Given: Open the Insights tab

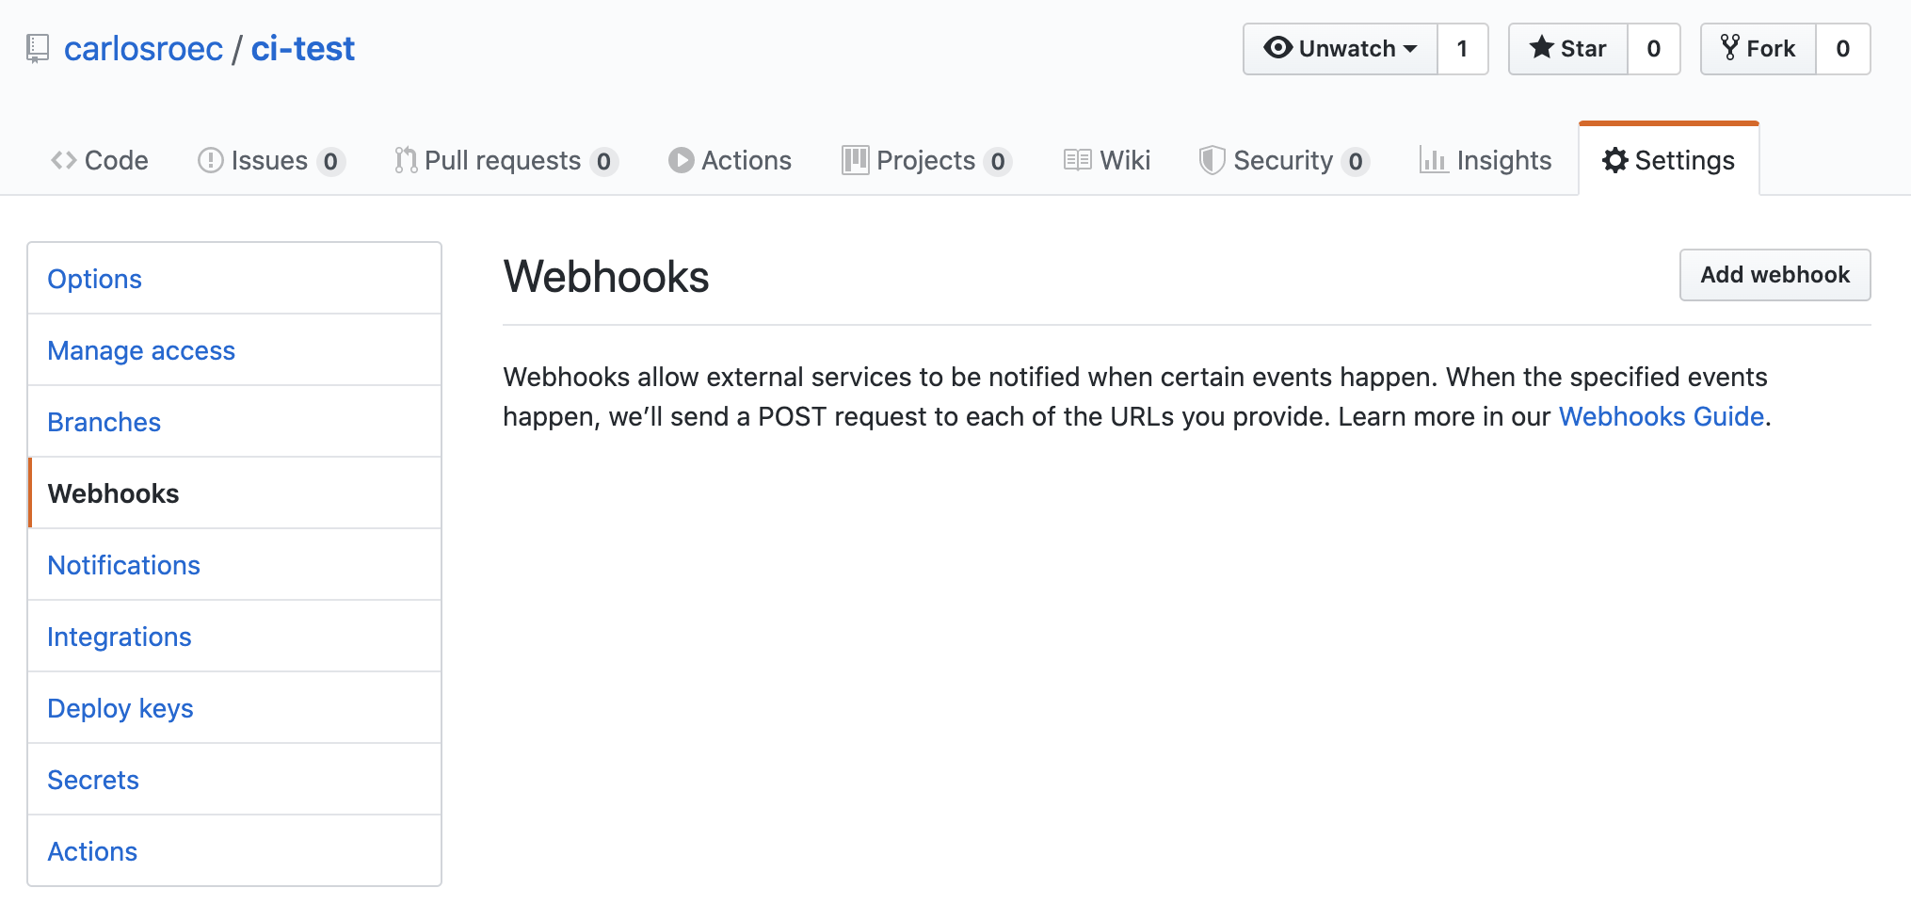Looking at the screenshot, I should click(1486, 161).
